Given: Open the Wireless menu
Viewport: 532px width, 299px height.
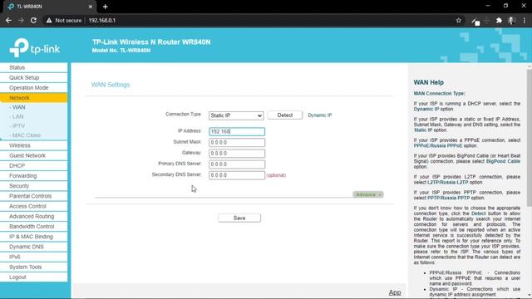Looking at the screenshot, I should (x=33, y=145).
